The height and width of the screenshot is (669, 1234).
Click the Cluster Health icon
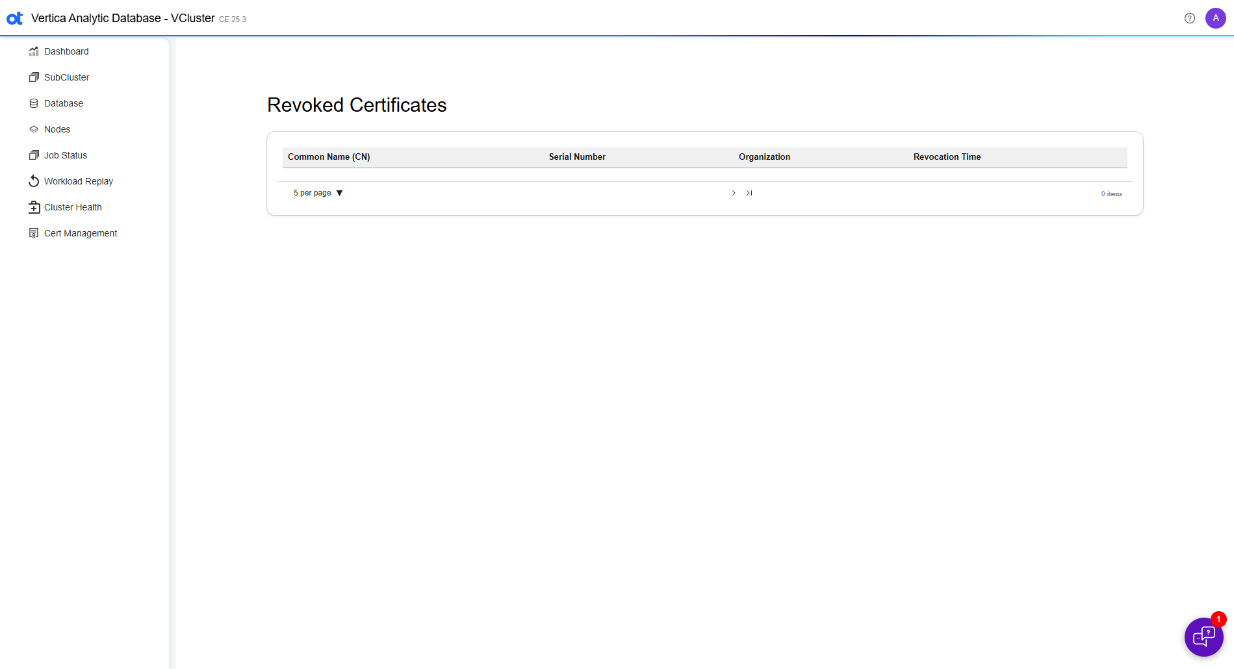pos(34,207)
